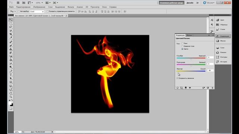Viewport: 239px width, 134px height.
Task: Select the Света tone radio button
Action: [182, 49]
